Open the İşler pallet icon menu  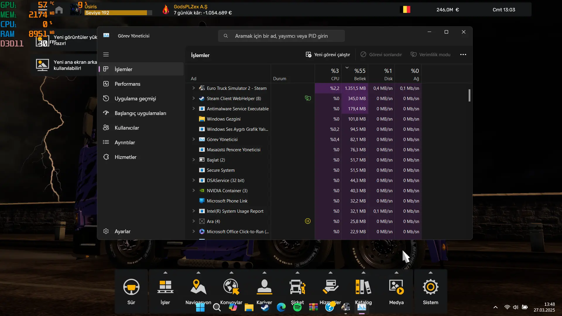(x=165, y=291)
